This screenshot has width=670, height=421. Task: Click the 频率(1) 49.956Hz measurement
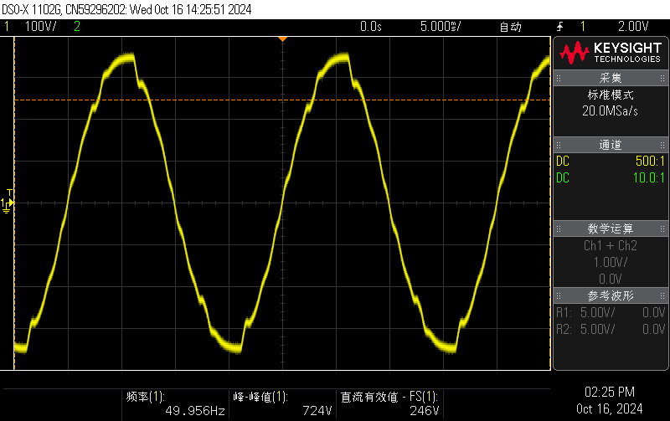(x=176, y=404)
